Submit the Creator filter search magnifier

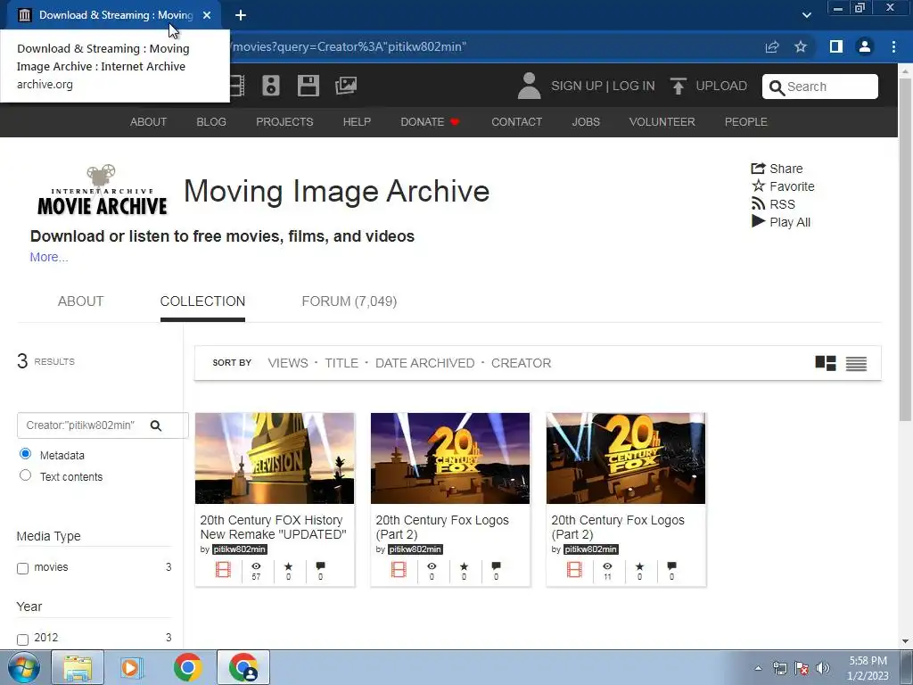tap(156, 425)
